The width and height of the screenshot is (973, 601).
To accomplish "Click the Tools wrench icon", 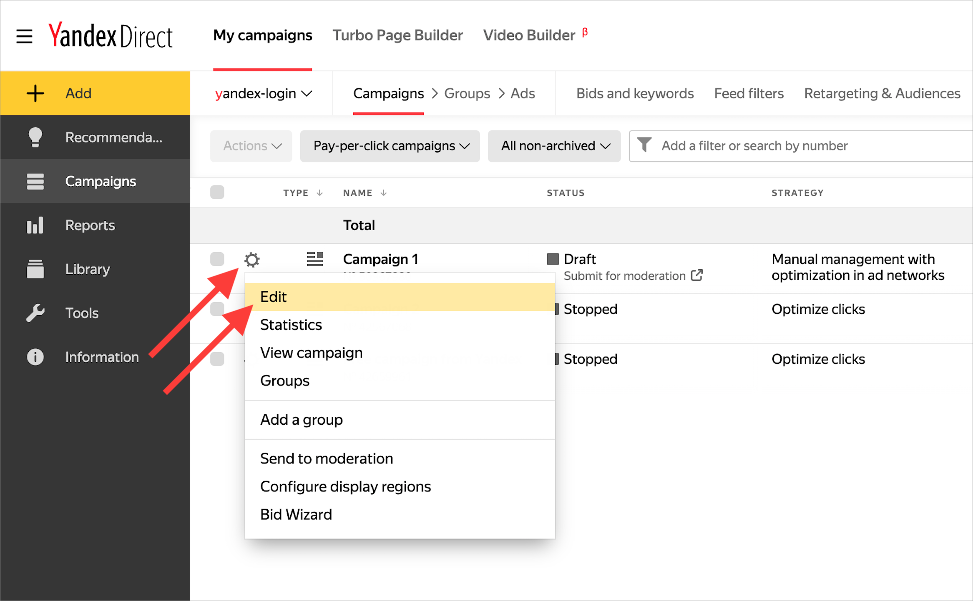I will [x=35, y=313].
